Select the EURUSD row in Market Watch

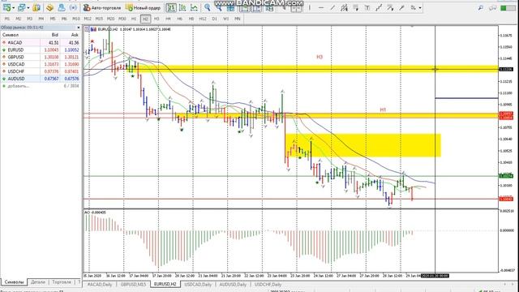(41, 50)
